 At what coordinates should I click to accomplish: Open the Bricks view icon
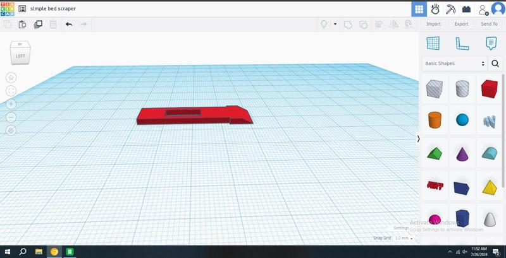tap(466, 9)
